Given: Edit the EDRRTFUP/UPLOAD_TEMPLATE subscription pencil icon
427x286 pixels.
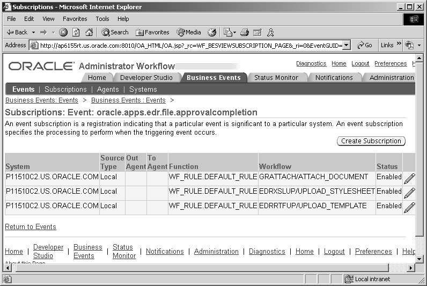Looking at the screenshot, I should (409, 207).
